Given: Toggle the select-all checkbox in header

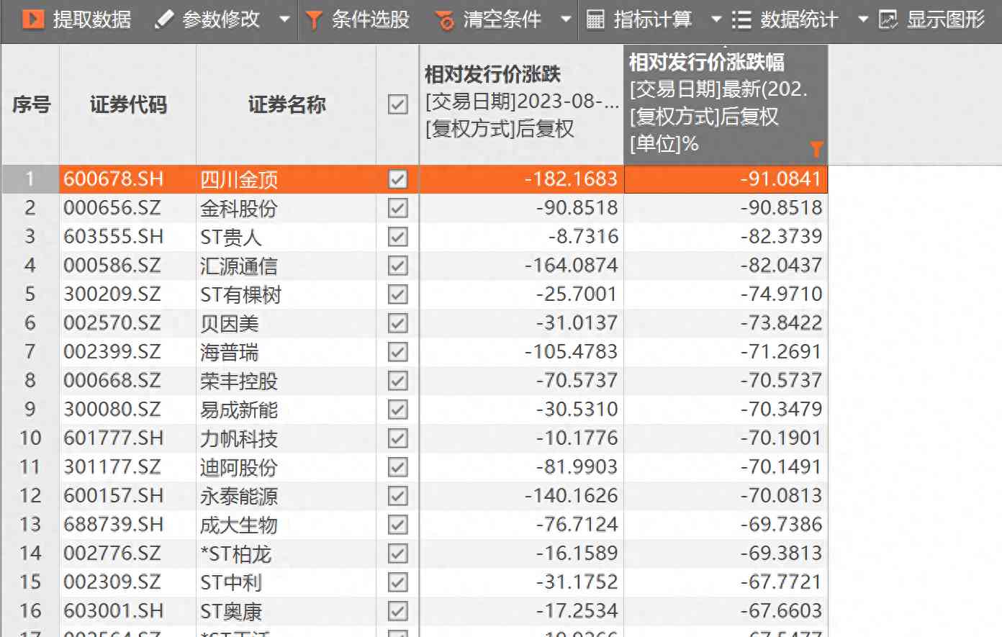Looking at the screenshot, I should tap(398, 104).
